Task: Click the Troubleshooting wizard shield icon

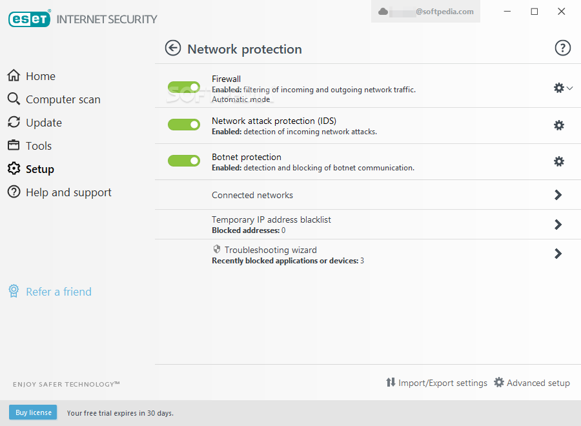Action: click(x=217, y=249)
